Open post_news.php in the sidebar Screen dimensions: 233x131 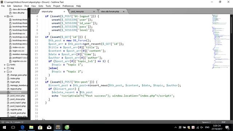(x=17, y=96)
